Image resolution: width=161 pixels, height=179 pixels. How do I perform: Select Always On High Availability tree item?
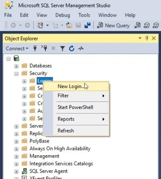[x=60, y=149]
